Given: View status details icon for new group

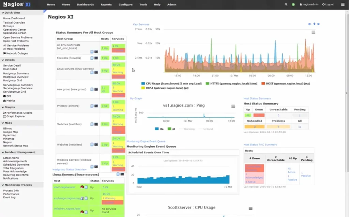Looking at the screenshot, I should pos(92,89).
